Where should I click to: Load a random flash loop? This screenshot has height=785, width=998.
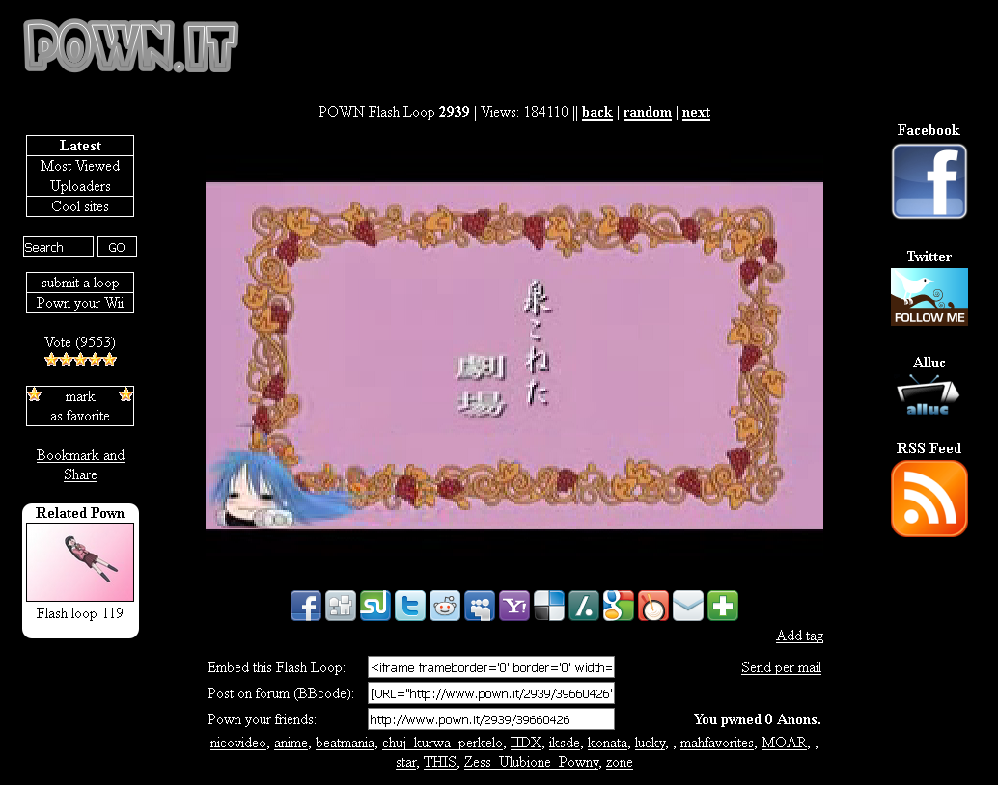point(648,112)
